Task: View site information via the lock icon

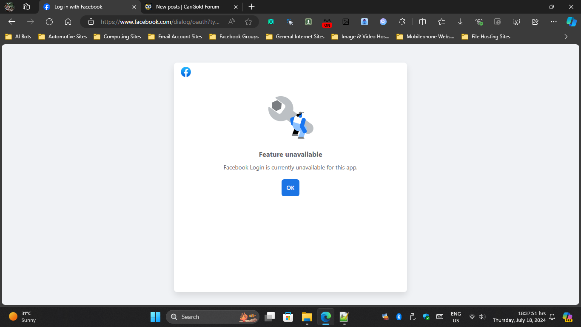Action: tap(91, 22)
